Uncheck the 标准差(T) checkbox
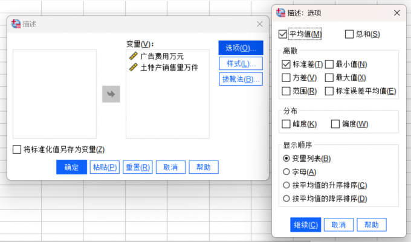This screenshot has height=242, width=411. click(x=286, y=64)
